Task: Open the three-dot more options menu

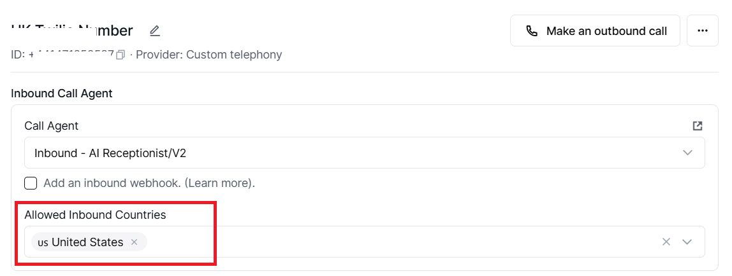Action: [703, 31]
